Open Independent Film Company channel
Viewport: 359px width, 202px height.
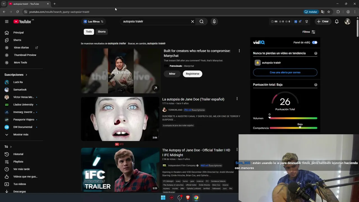click(182, 166)
